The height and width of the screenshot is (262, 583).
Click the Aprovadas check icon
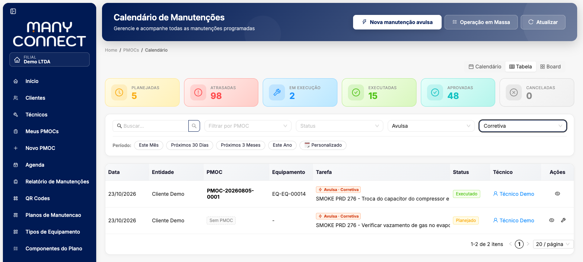coord(435,92)
